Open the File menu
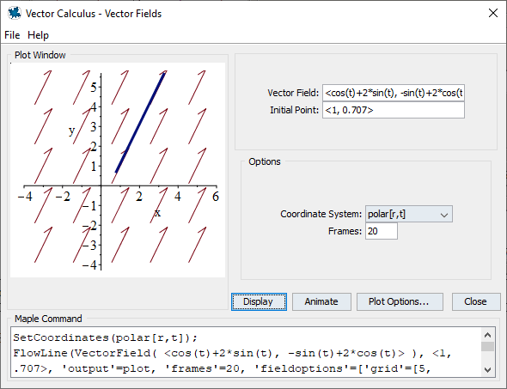 [12, 35]
